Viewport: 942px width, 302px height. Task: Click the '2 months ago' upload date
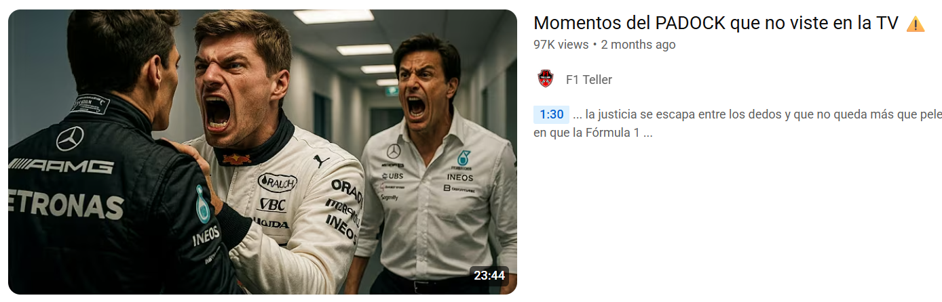[638, 45]
